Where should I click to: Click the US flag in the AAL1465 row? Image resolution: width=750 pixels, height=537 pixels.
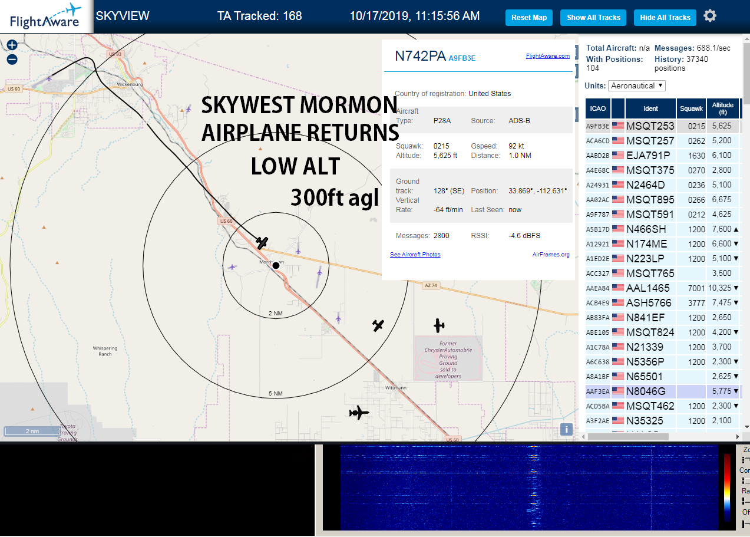pos(618,288)
